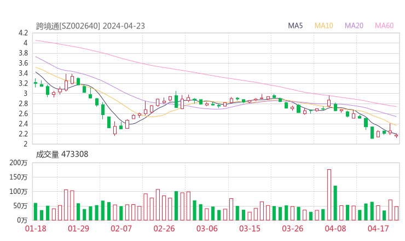
Task: Click the 3.4 price axis label
Action: [x=23, y=73]
